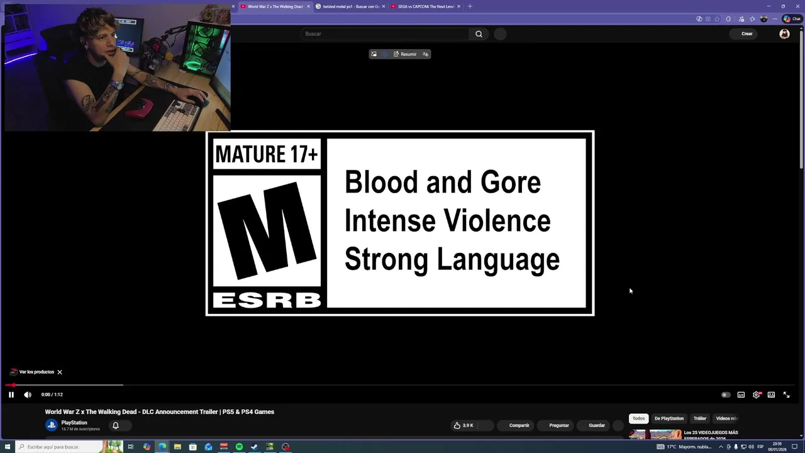
Task: Open Steam from the taskbar
Action: 254,447
